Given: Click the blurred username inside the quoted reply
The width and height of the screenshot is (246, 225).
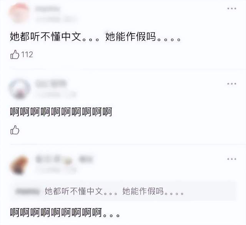Looking at the screenshot, I should (28, 191).
